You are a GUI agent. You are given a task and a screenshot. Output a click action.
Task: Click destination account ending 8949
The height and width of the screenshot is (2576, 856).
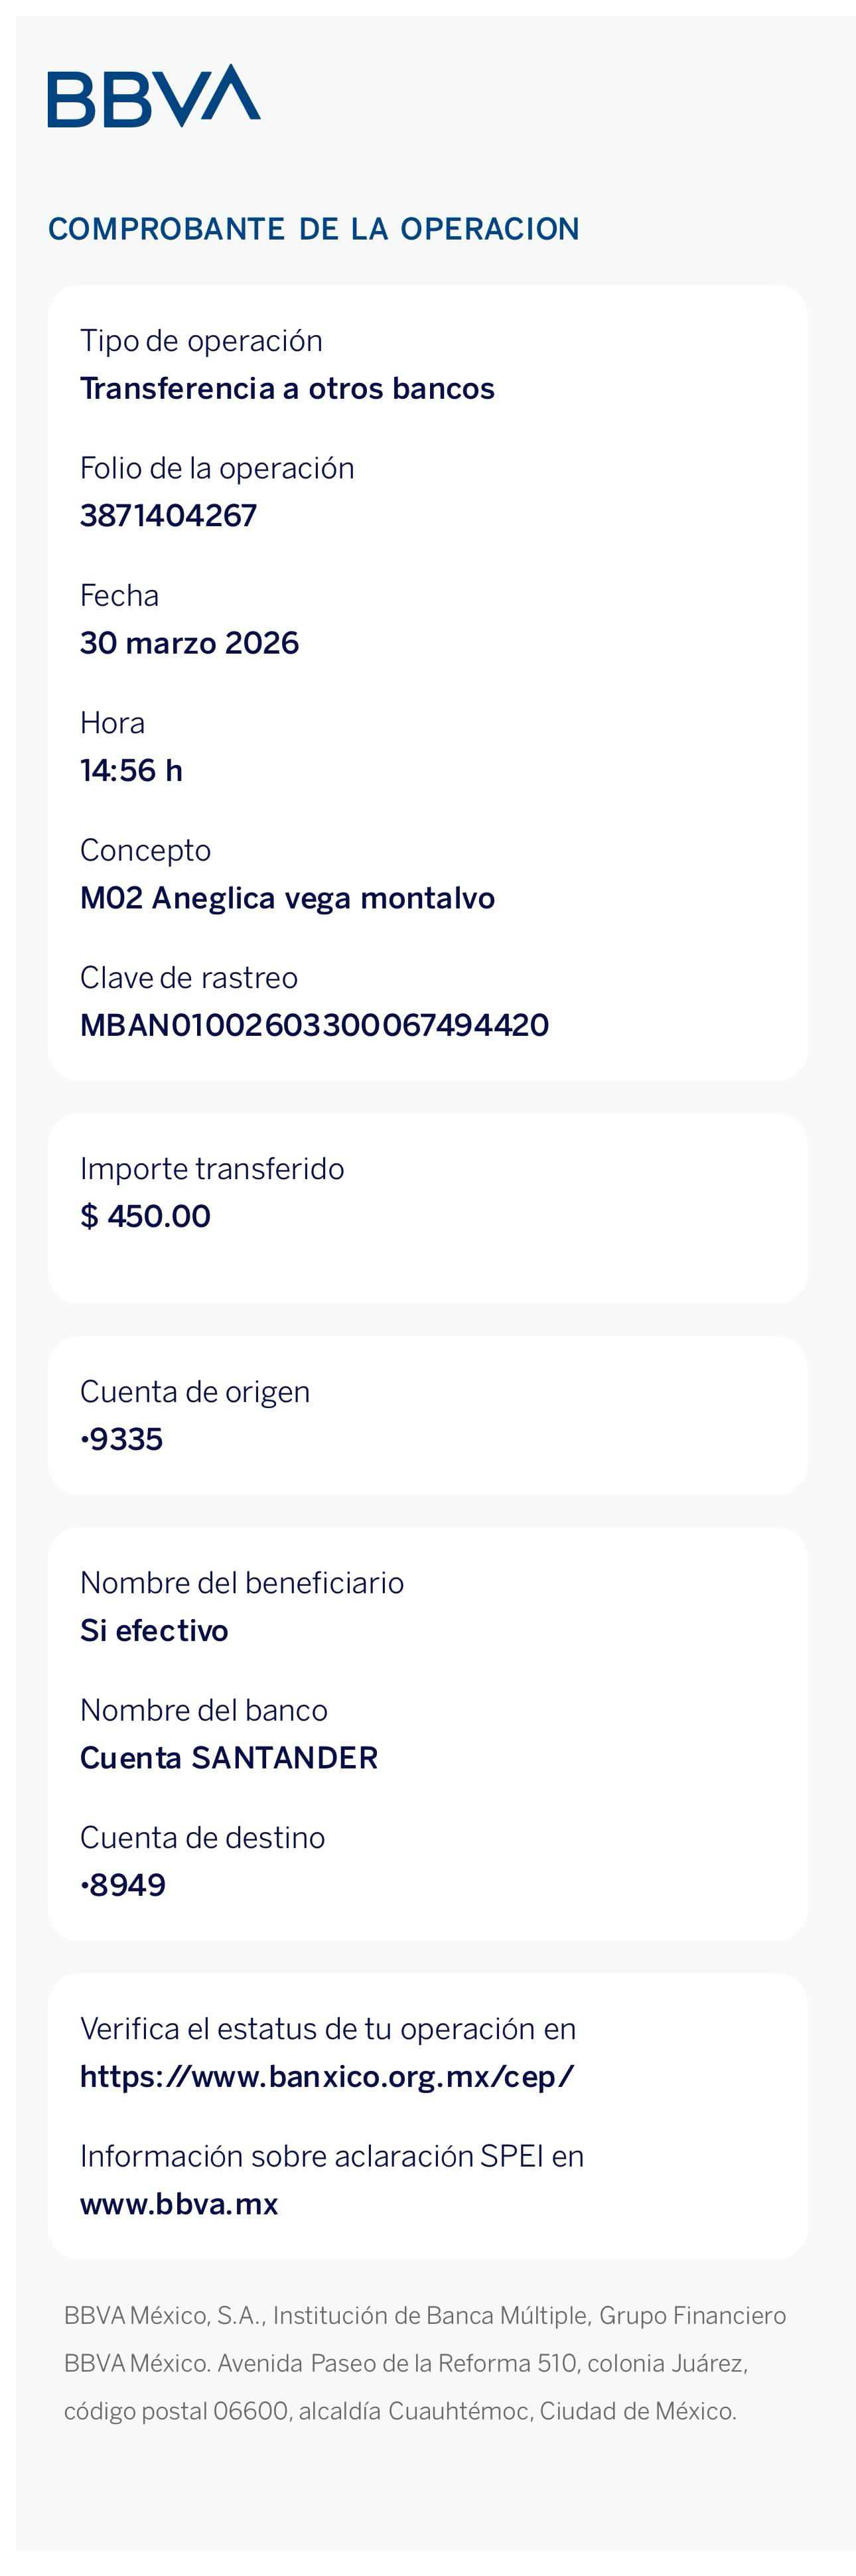pos(123,1885)
